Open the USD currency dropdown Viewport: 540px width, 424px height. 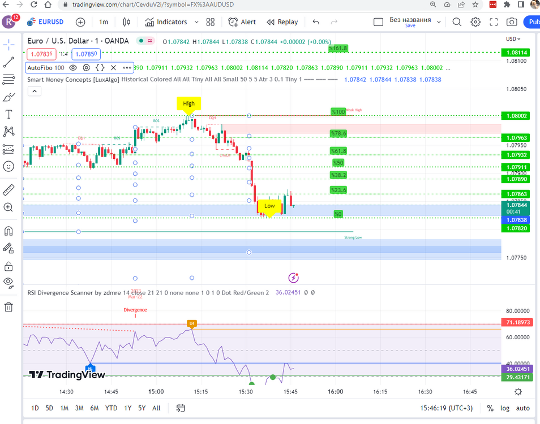[513, 39]
